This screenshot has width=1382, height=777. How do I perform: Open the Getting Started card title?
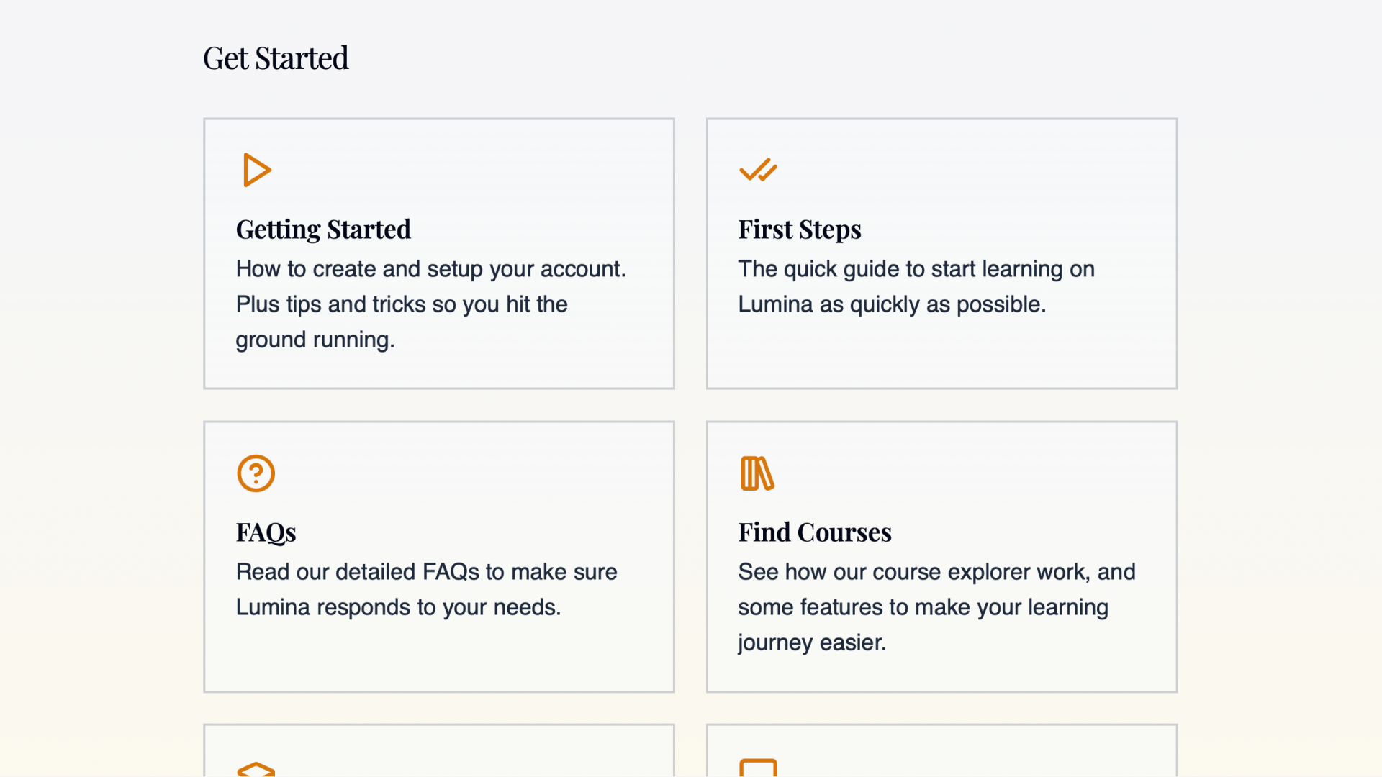click(323, 230)
